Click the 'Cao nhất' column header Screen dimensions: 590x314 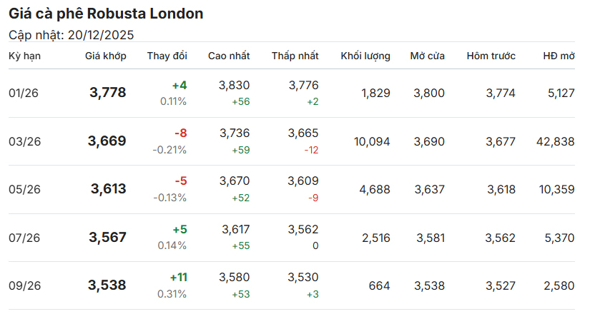pyautogui.click(x=229, y=56)
